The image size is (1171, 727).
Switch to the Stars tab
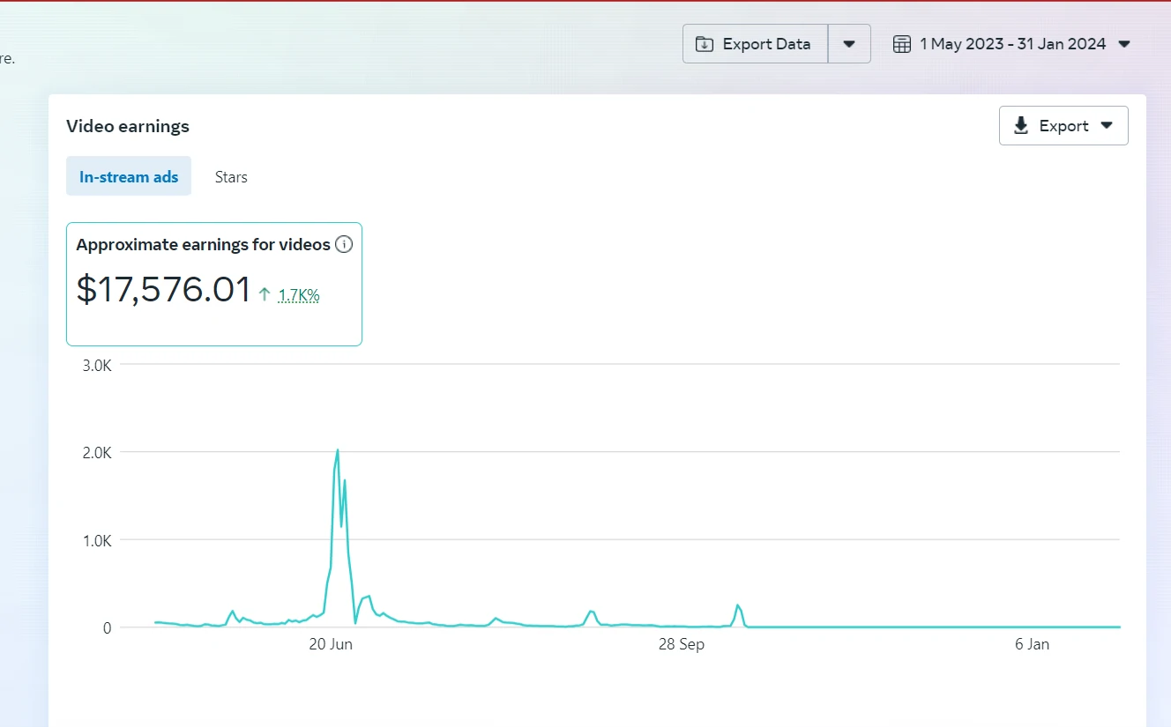[231, 176]
